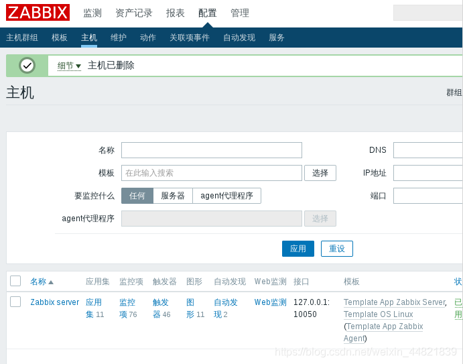Open 监控项 76 for Zabbix server

(128, 308)
